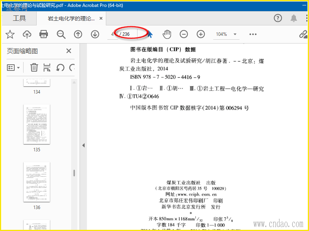Show more tools via ellipsis button
Screen dimensions: 309x231
pyautogui.click(x=253, y=34)
